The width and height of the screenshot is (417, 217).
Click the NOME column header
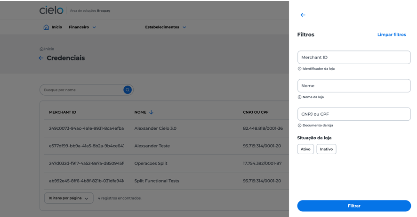[x=140, y=112]
